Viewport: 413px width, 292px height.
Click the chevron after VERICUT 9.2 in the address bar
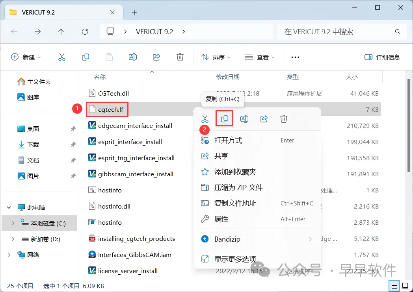coord(184,32)
